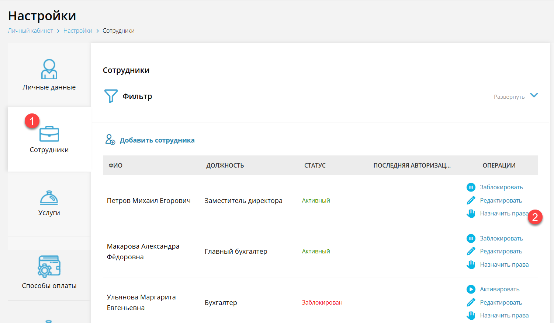
Task: Click the Сотрудники section heading
Action: [x=126, y=70]
